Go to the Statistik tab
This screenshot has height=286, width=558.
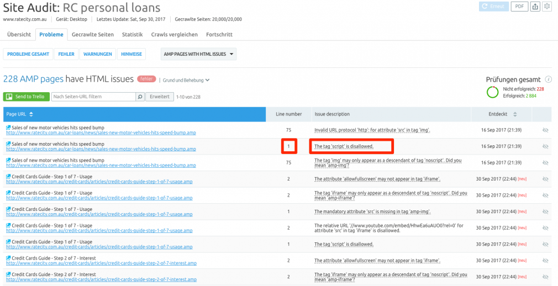click(133, 34)
